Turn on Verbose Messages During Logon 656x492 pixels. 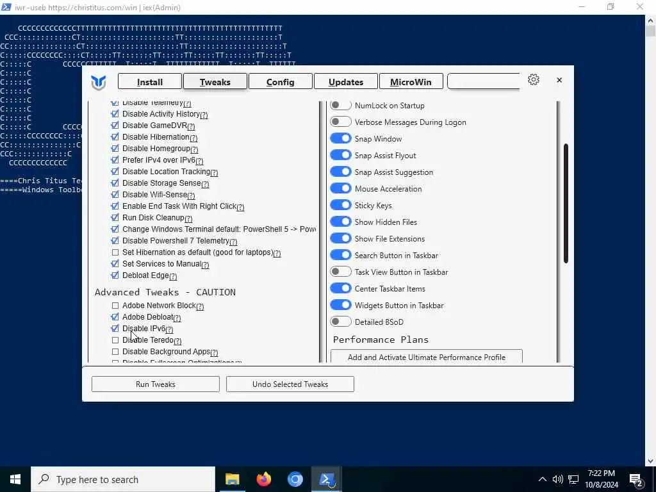340,122
